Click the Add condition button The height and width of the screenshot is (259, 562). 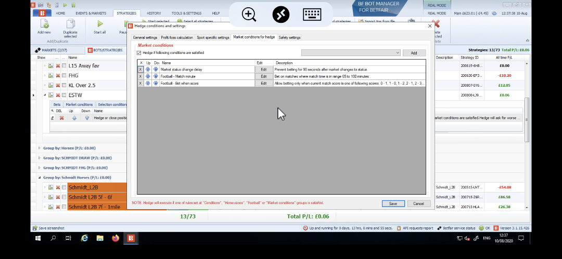pyautogui.click(x=414, y=53)
